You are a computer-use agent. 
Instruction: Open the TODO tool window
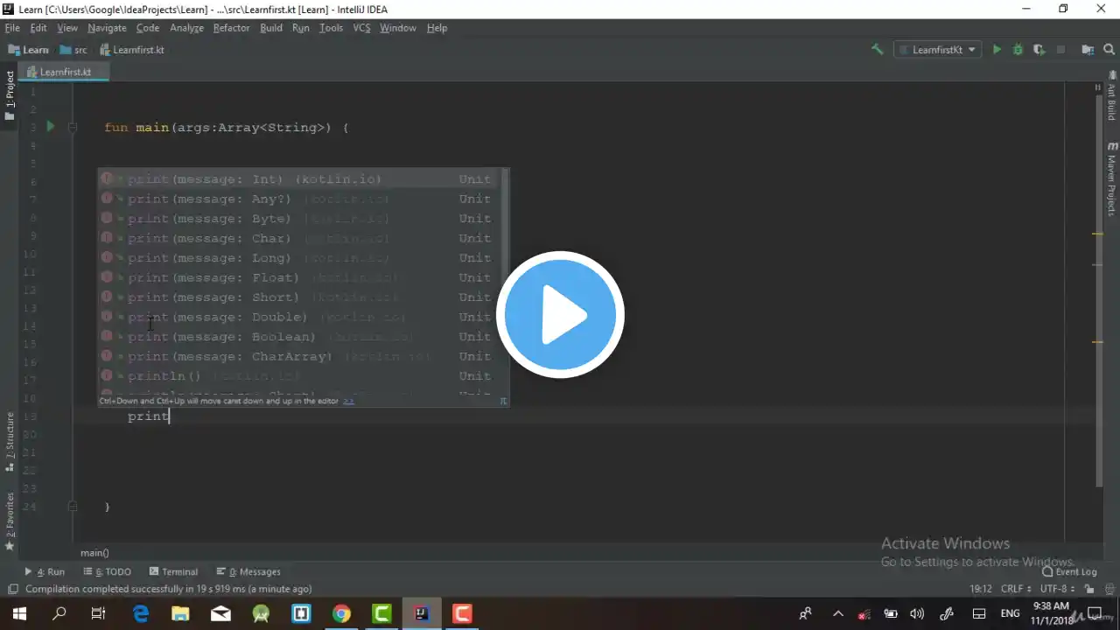coord(107,571)
